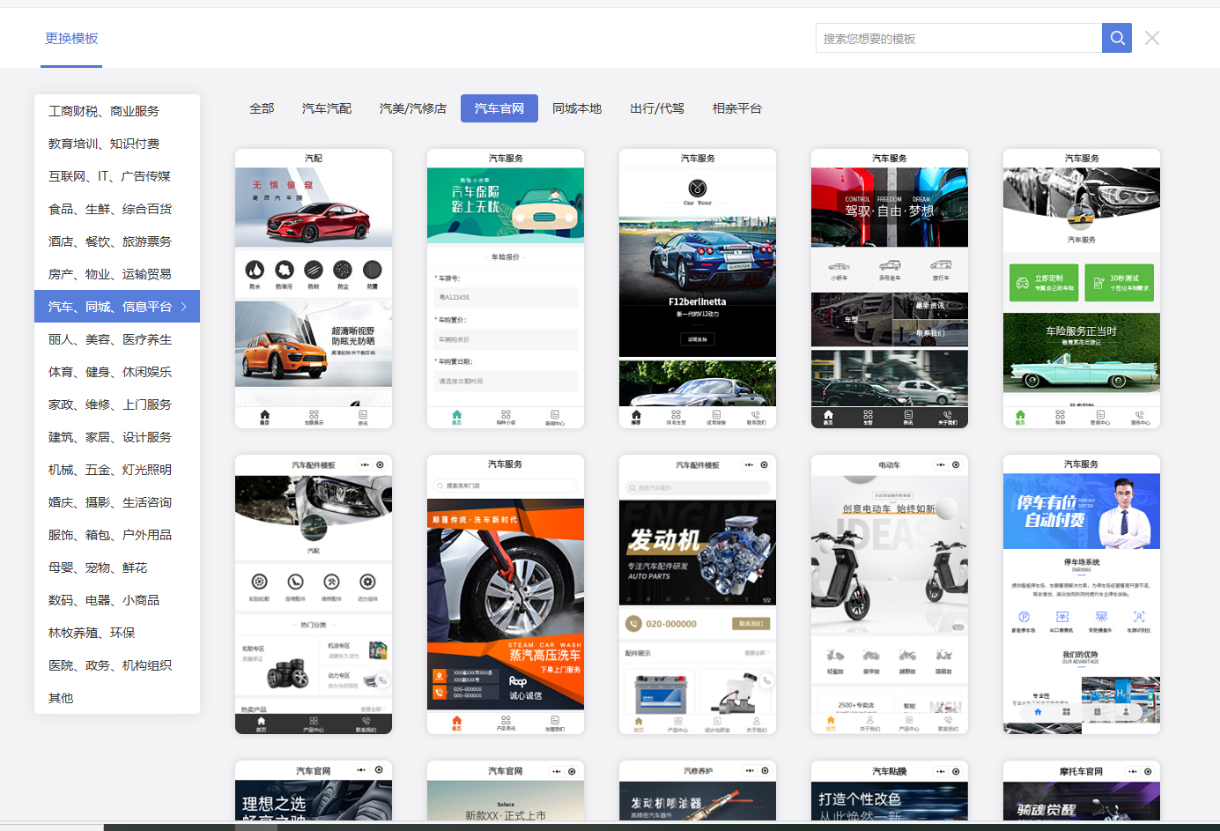Select category 服饰、箱包、户外用品

pyautogui.click(x=117, y=535)
